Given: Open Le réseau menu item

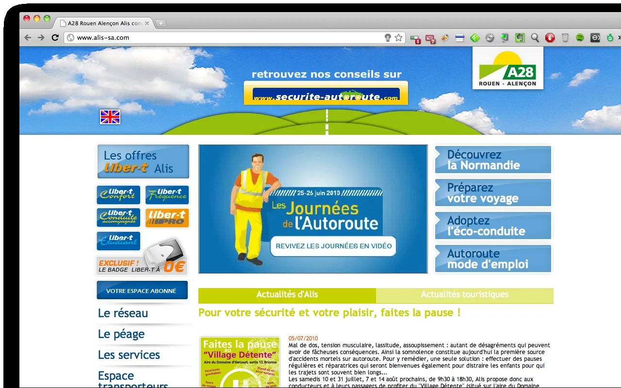Looking at the screenshot, I should (x=123, y=313).
